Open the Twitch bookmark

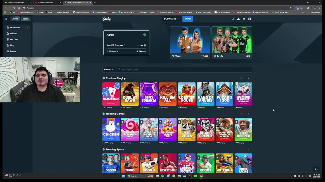100,12
